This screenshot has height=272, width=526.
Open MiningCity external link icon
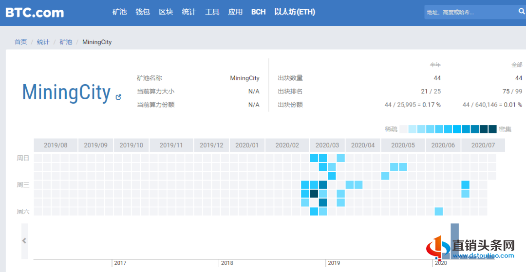point(118,97)
